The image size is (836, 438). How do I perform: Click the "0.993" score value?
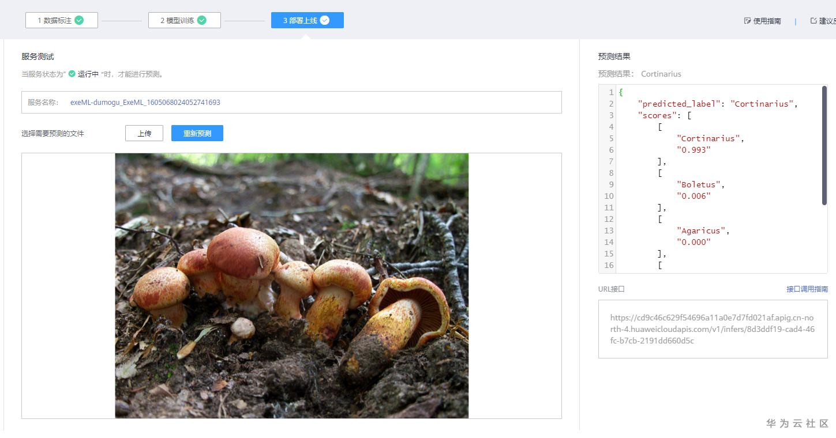(x=693, y=150)
